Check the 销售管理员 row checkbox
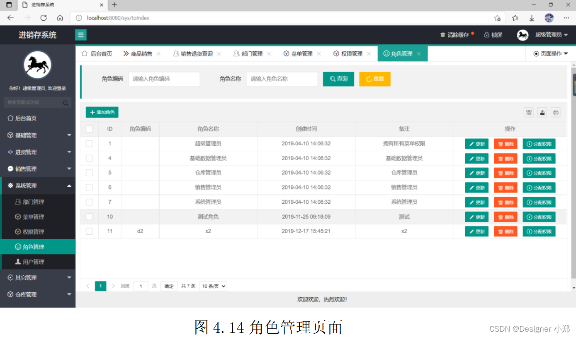The width and height of the screenshot is (576, 337). click(x=89, y=188)
